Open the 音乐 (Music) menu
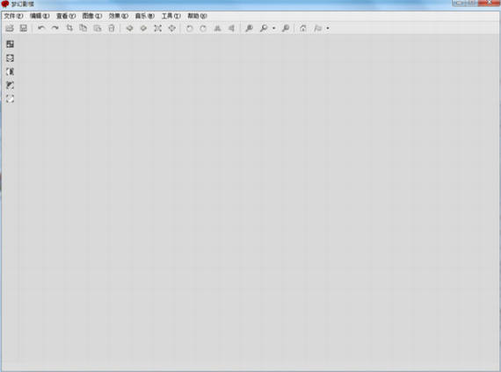The height and width of the screenshot is (372, 501). point(145,16)
